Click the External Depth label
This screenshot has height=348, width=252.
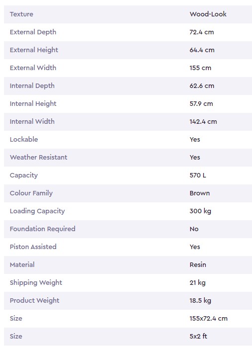(x=33, y=32)
